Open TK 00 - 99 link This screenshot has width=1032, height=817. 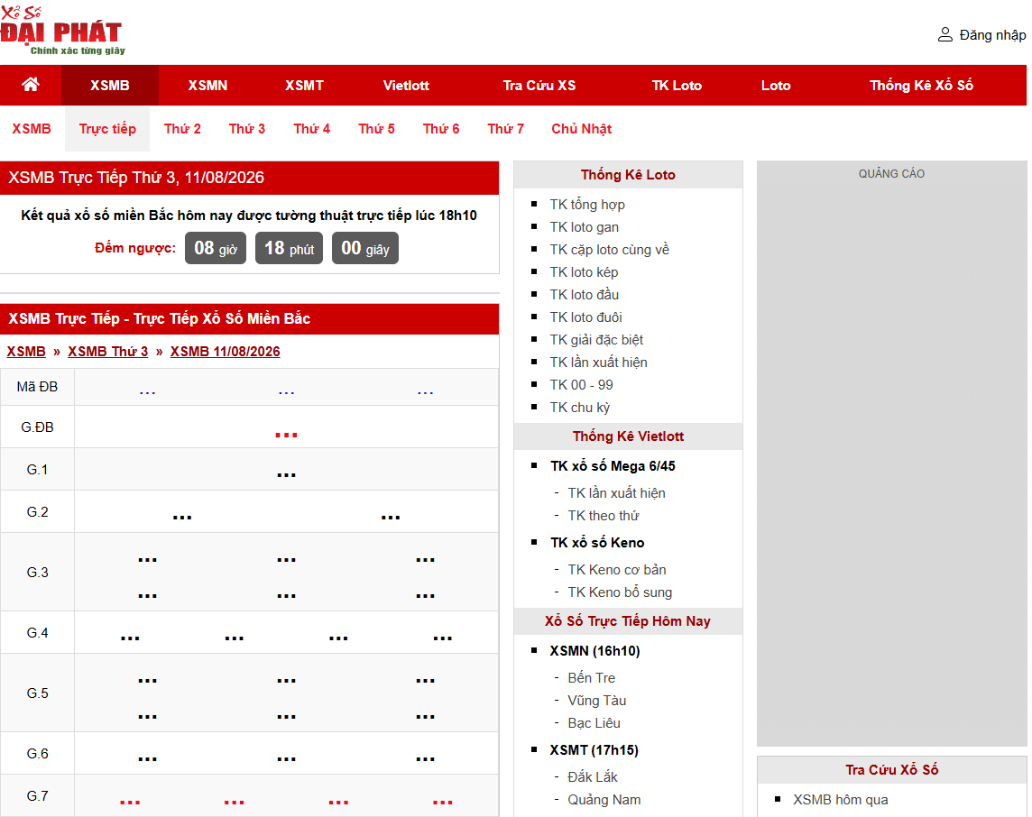[x=581, y=385]
